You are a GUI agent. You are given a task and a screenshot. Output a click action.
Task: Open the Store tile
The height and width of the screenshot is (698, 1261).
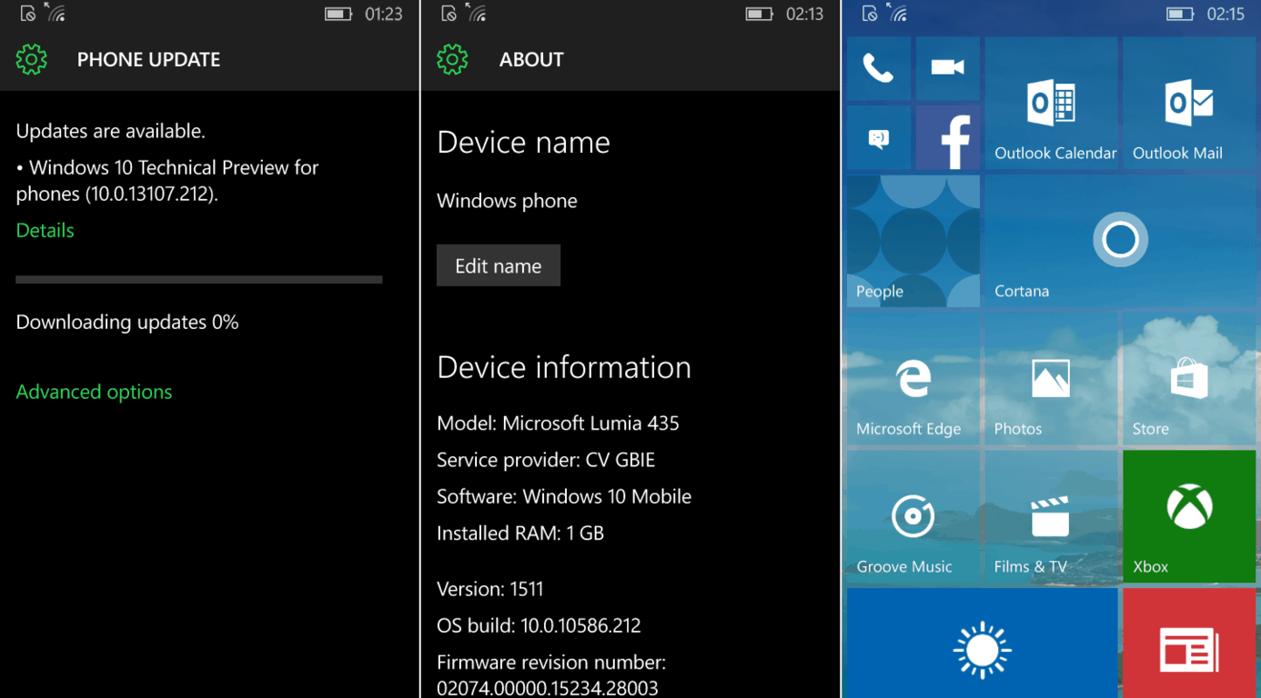[1190, 379]
